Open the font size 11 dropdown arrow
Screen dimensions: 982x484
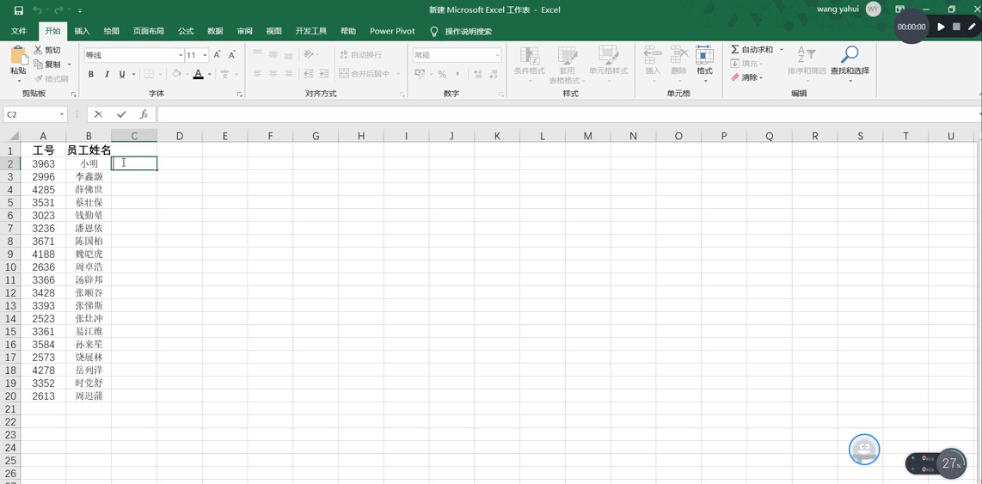[206, 55]
